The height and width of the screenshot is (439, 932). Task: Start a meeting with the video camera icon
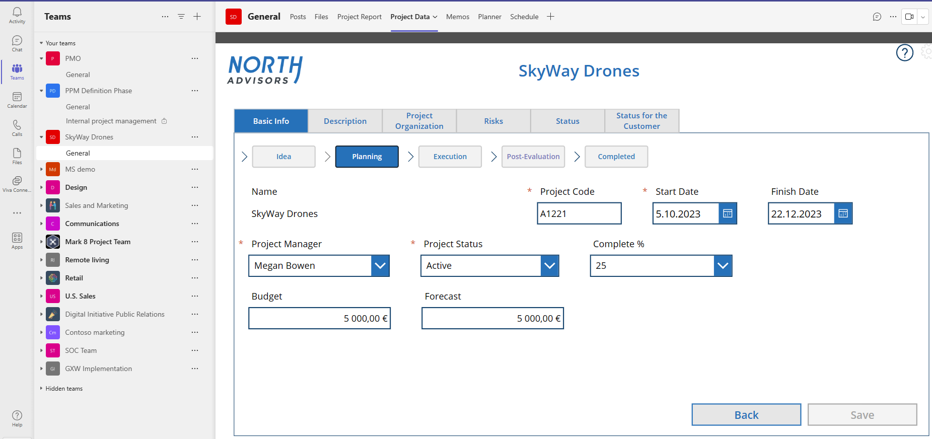coord(909,17)
